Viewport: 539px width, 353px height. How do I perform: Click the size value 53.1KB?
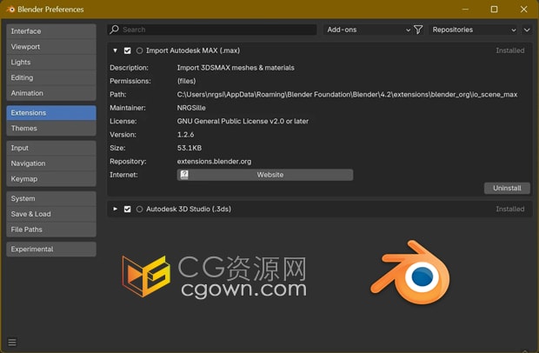pyautogui.click(x=189, y=148)
